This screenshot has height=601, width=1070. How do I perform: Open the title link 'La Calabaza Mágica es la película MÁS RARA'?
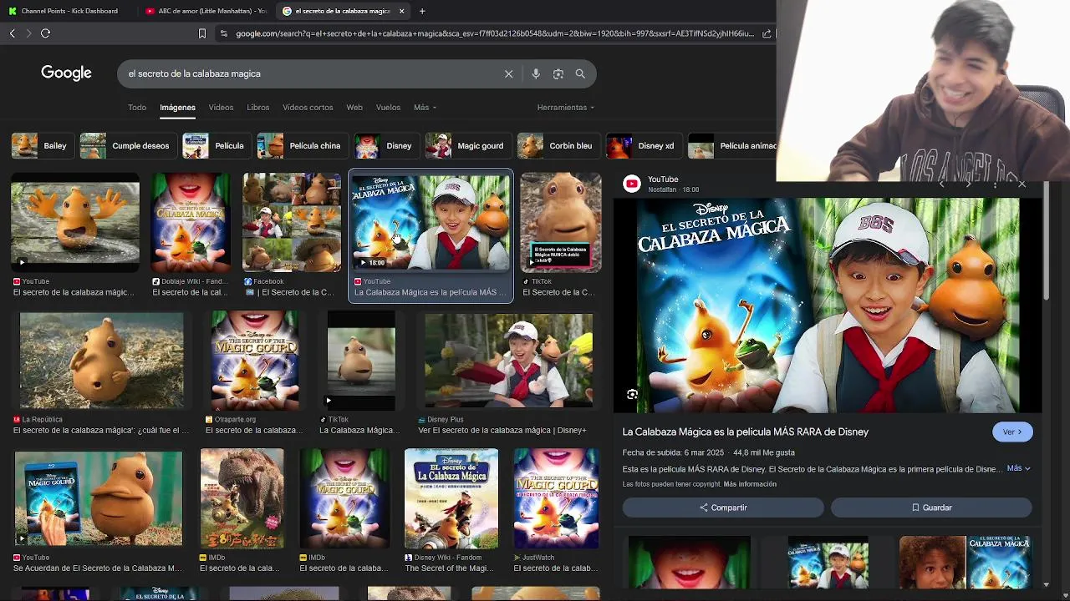pos(746,432)
